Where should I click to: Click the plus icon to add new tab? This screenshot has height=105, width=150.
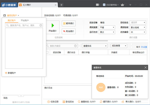click(x=61, y=5)
